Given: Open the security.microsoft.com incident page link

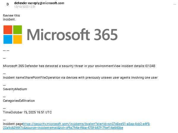Looking at the screenshot, I should (86, 124).
